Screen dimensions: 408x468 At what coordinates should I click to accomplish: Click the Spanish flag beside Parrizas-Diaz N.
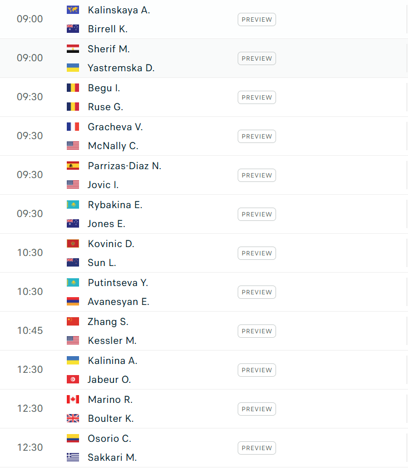[73, 166]
